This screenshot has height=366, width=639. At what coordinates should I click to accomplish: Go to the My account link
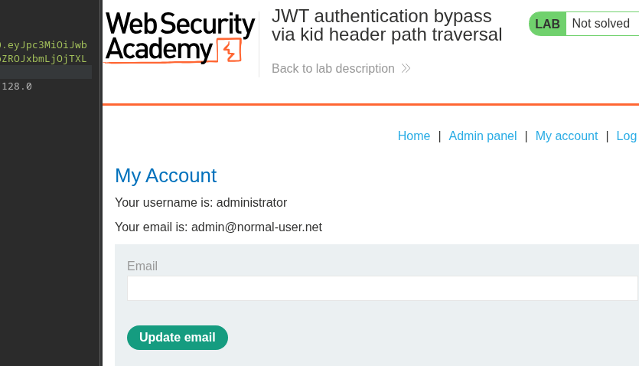tap(566, 136)
